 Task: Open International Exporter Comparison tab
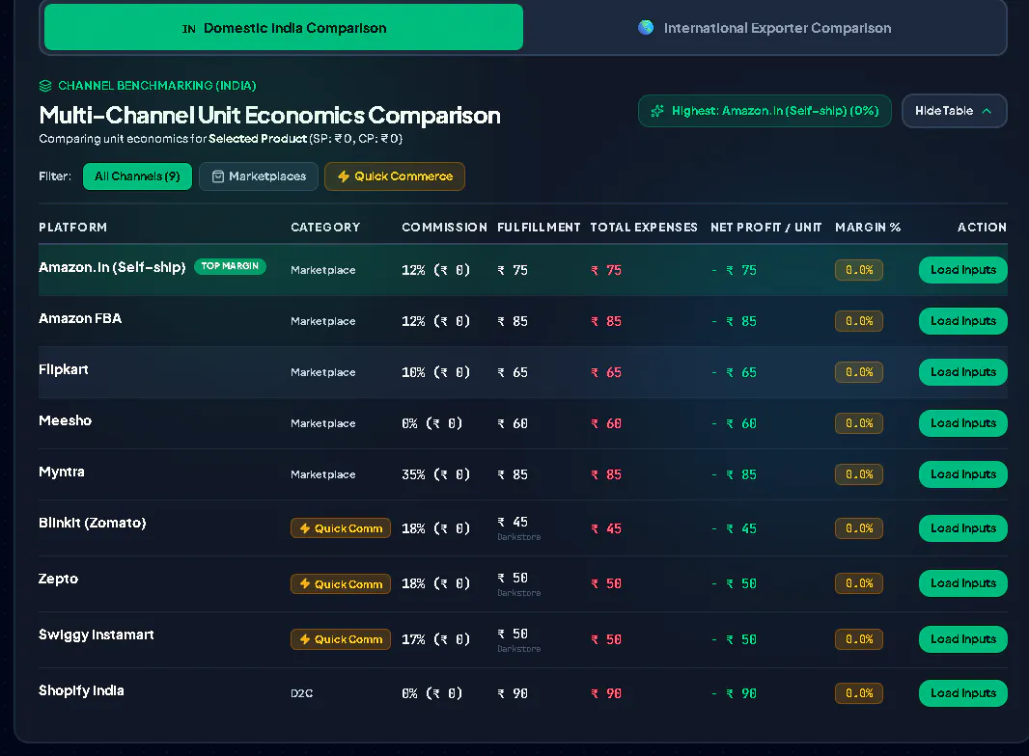pyautogui.click(x=765, y=28)
